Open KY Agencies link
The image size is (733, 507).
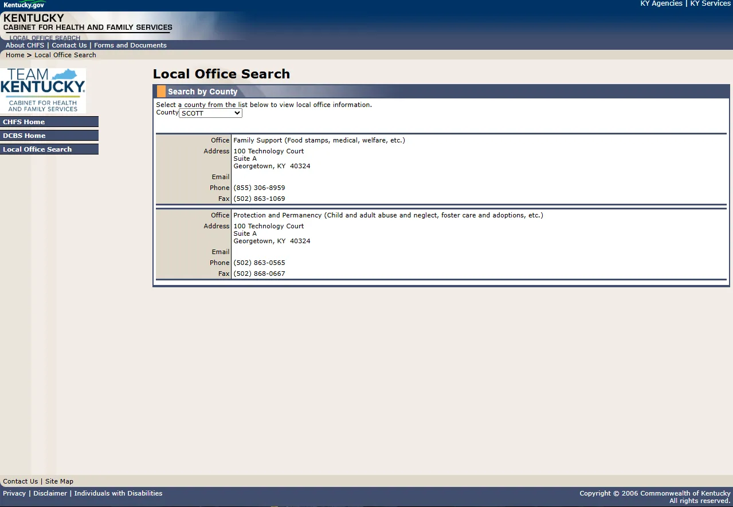(x=661, y=3)
